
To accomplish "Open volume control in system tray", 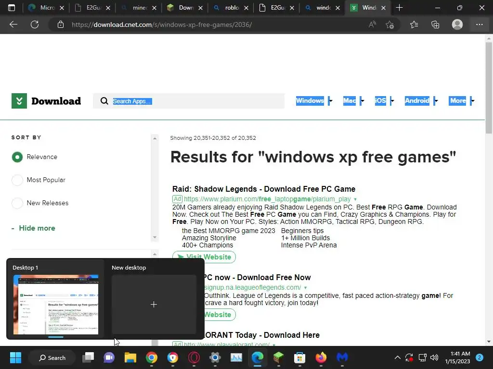I will 434,357.
